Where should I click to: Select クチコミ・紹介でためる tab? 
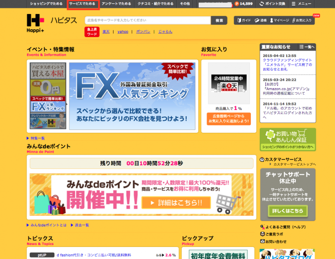(x=155, y=4)
